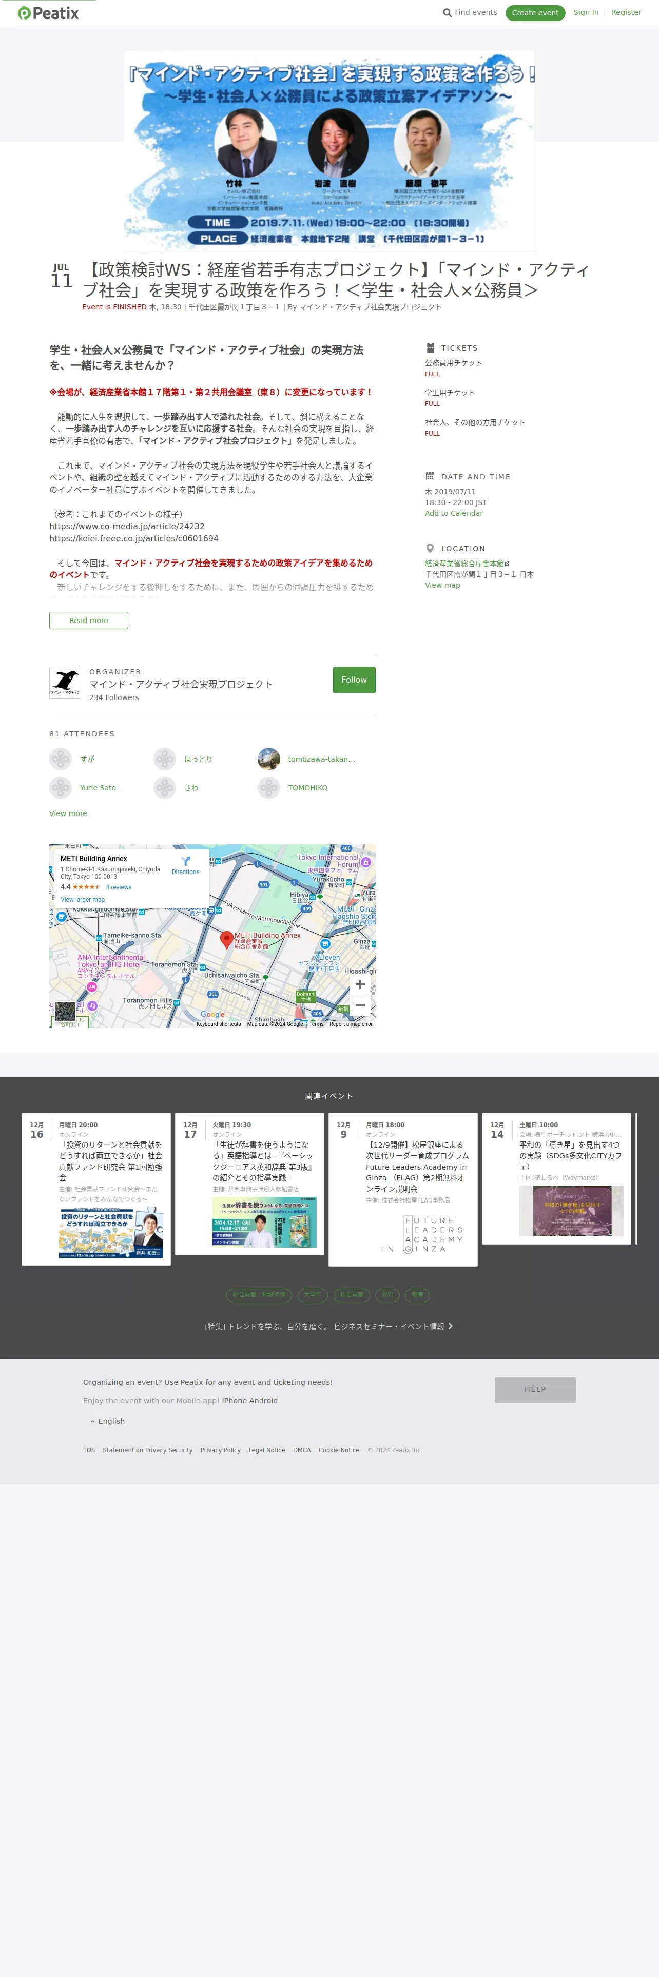This screenshot has height=1977, width=659.
Task: Open map Terms link
Action: coord(316,1024)
